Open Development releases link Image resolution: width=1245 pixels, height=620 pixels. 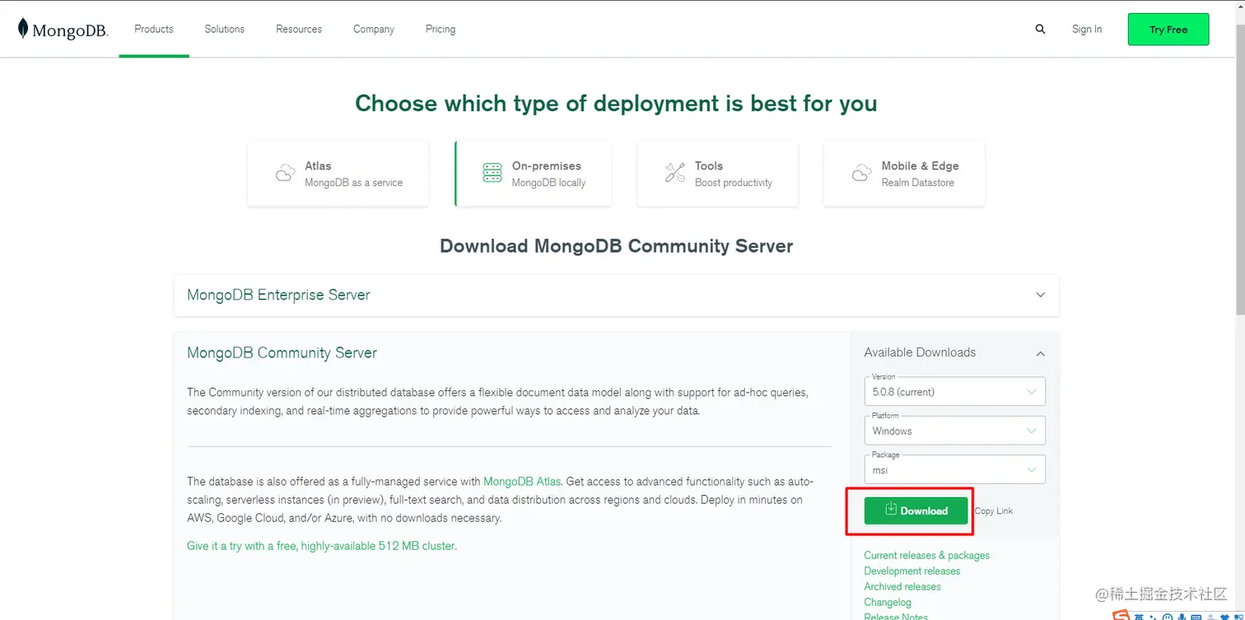coord(912,571)
